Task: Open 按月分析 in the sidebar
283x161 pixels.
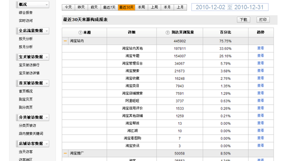Action: [x=26, y=47]
